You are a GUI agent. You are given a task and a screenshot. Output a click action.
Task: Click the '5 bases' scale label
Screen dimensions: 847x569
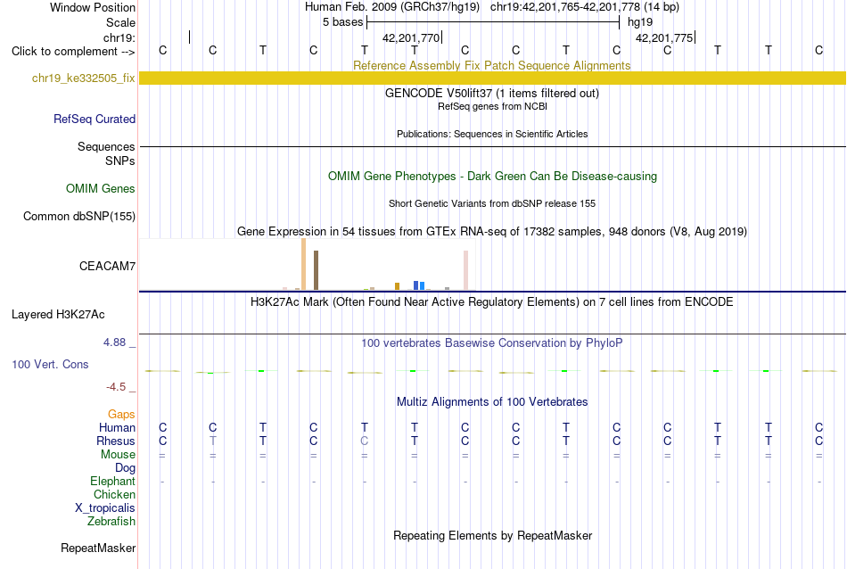click(342, 22)
